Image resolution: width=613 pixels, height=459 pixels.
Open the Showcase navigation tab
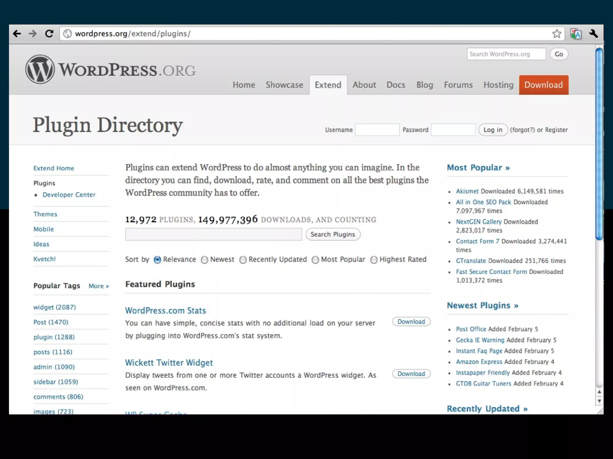(x=284, y=85)
